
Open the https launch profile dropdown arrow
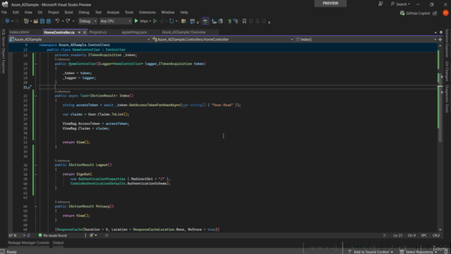click(150, 21)
